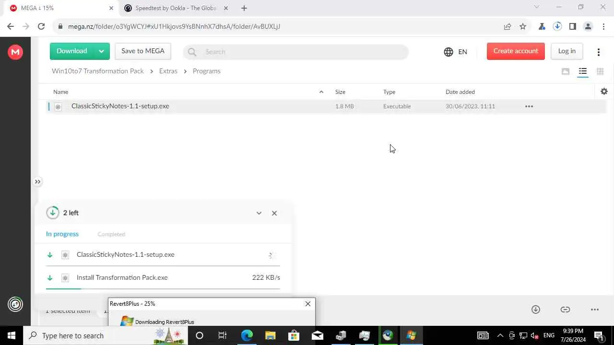Expand the Download button dropdown arrow

pos(101,51)
